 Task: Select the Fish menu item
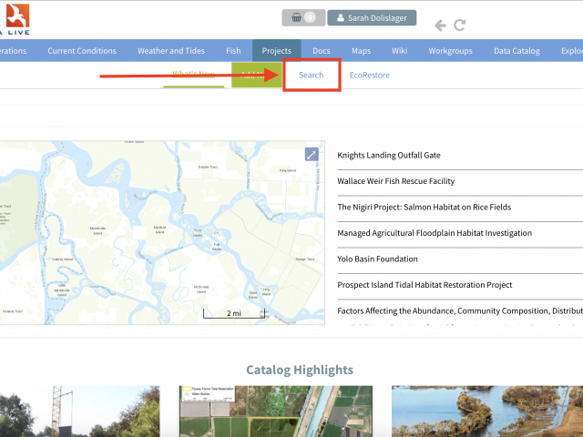click(233, 51)
